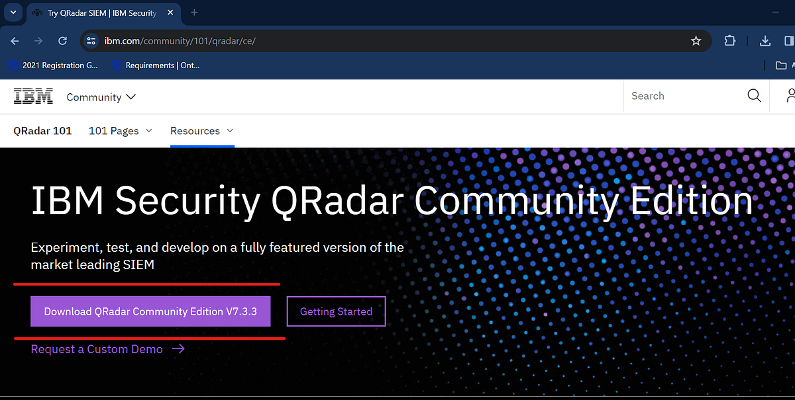Click Download QRadar Community Edition V7.3.3
795x400 pixels.
click(150, 311)
